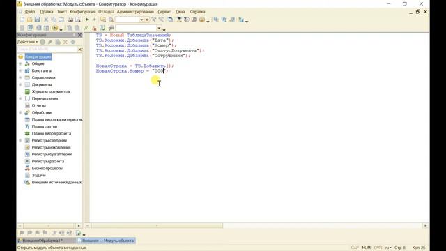Select Задачи in the tree
446x251 pixels.
click(39, 175)
